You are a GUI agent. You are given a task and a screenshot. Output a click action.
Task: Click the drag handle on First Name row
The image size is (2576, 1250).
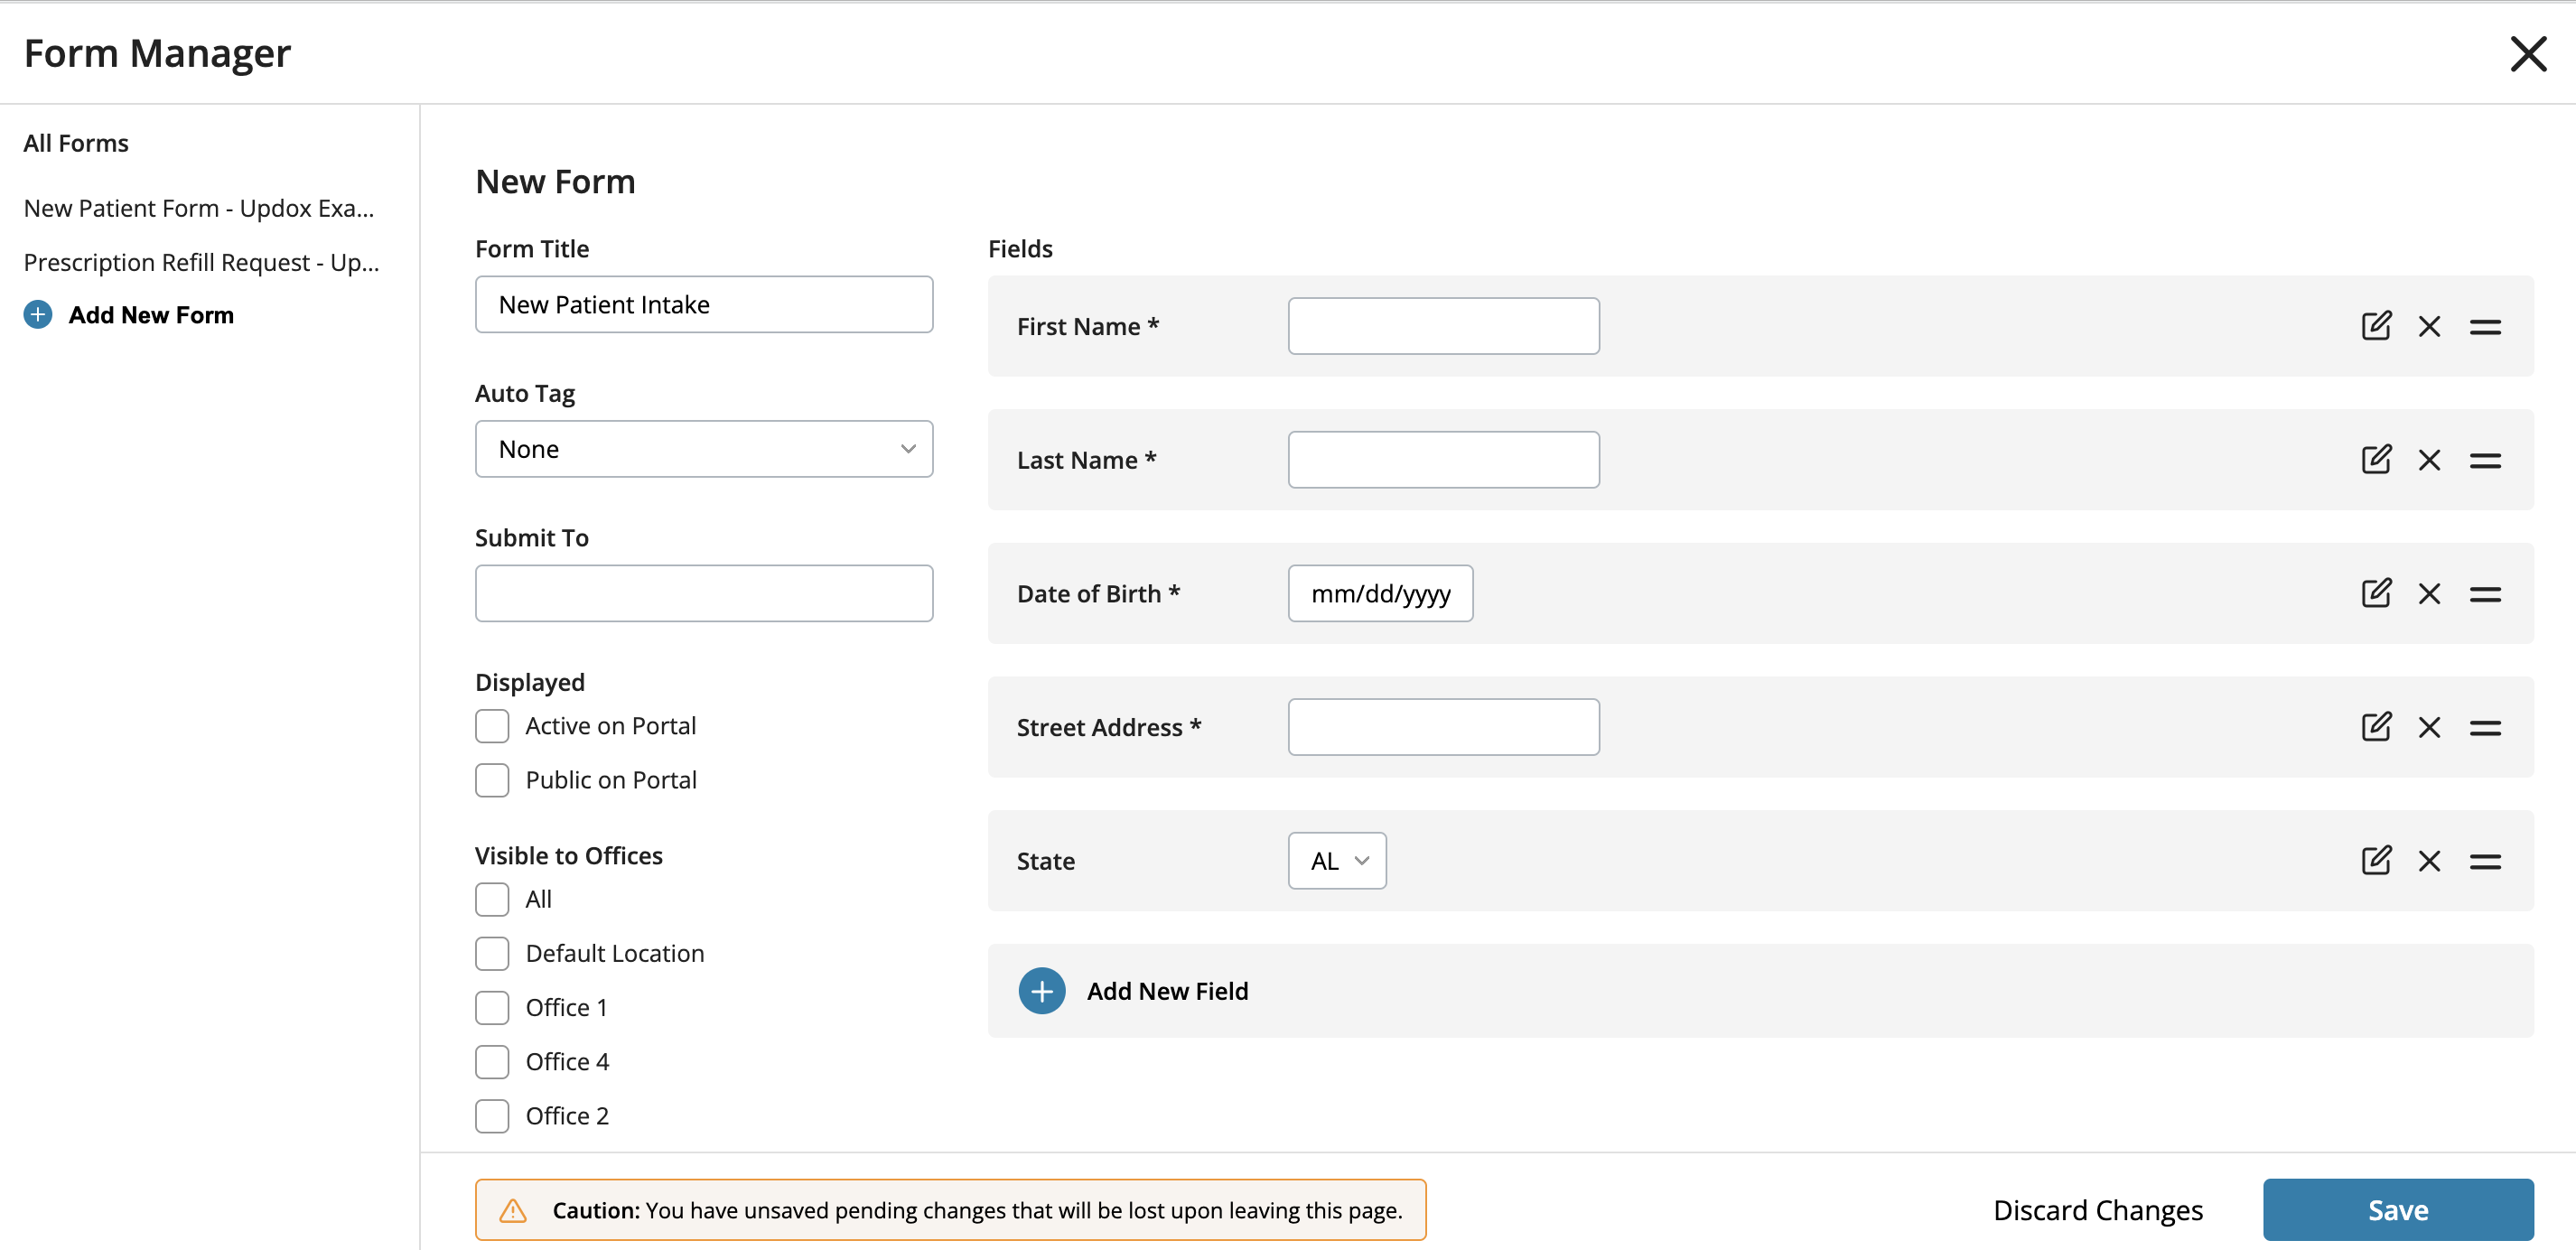pos(2485,326)
